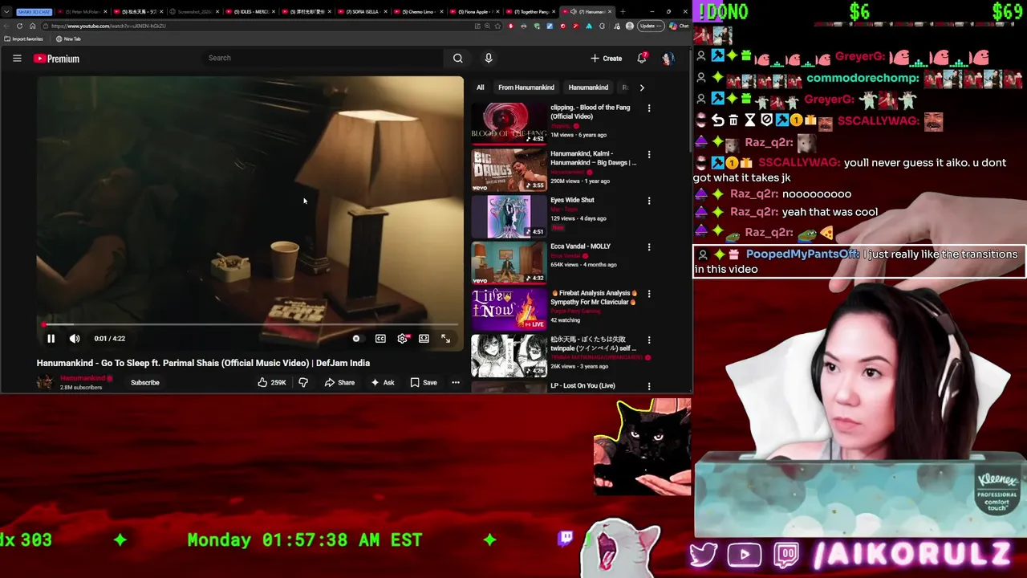Screen dimensions: 1027x578
Task: Switch to the Fiona Apple browser tab
Action: point(475,11)
